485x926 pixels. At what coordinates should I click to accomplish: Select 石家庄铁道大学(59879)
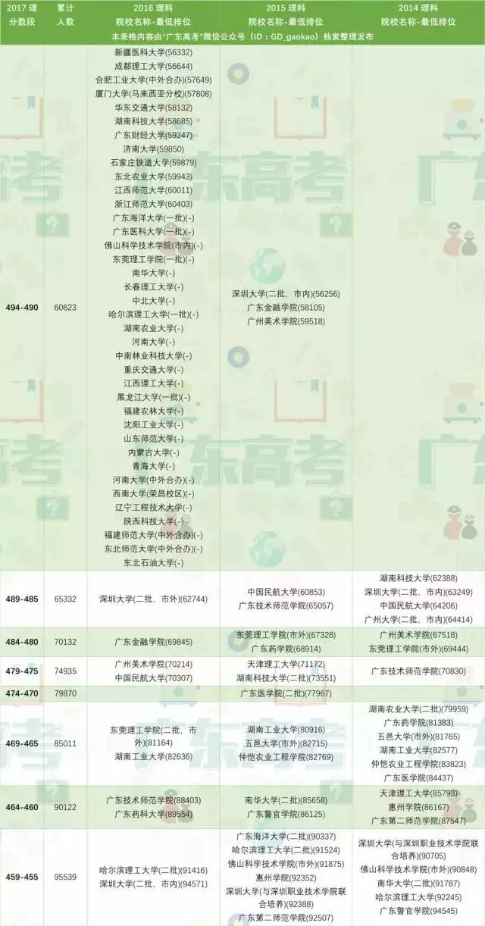153,162
